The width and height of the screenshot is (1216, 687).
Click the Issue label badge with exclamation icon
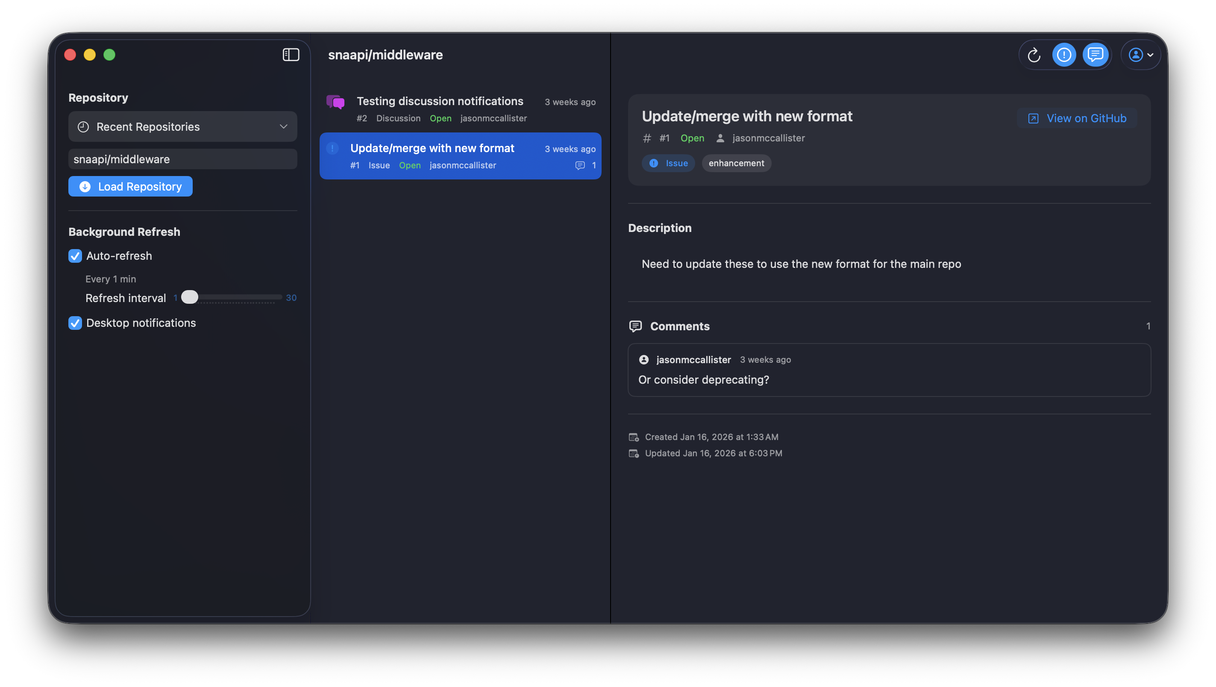coord(668,163)
